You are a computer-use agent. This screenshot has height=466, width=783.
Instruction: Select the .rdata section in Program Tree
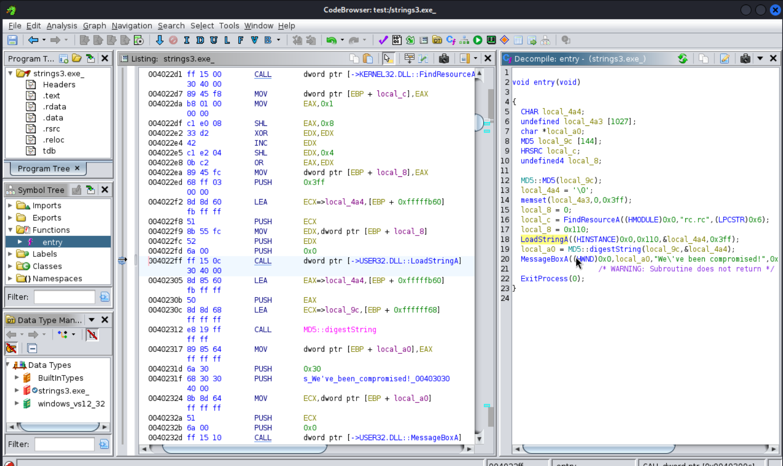click(x=54, y=107)
